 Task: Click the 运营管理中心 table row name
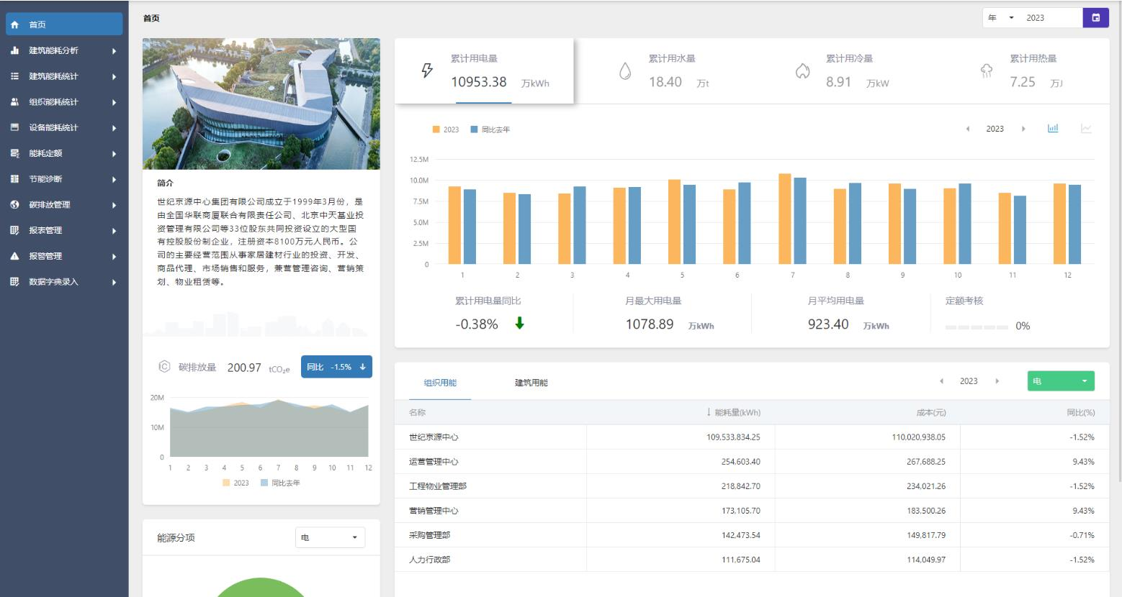[434, 462]
